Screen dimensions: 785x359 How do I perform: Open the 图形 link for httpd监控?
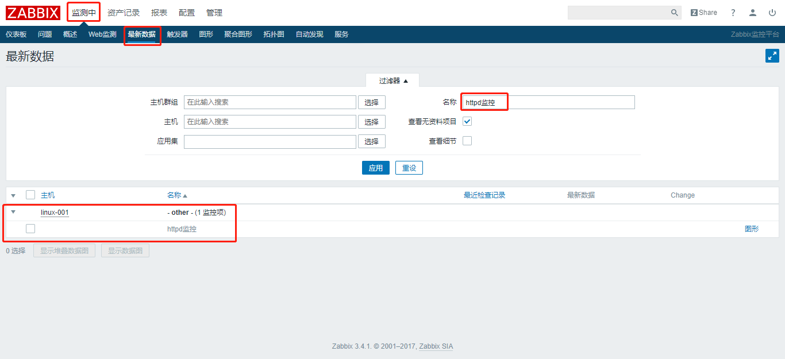[x=752, y=229]
